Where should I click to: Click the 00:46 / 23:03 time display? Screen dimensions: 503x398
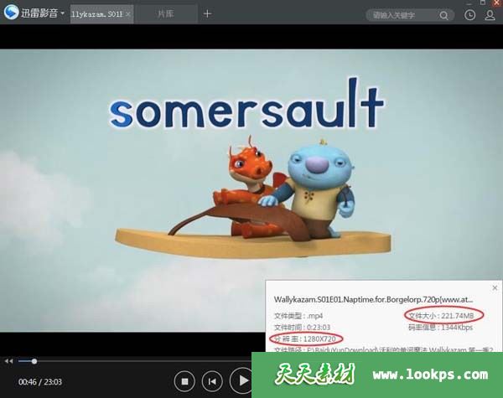[39, 382]
